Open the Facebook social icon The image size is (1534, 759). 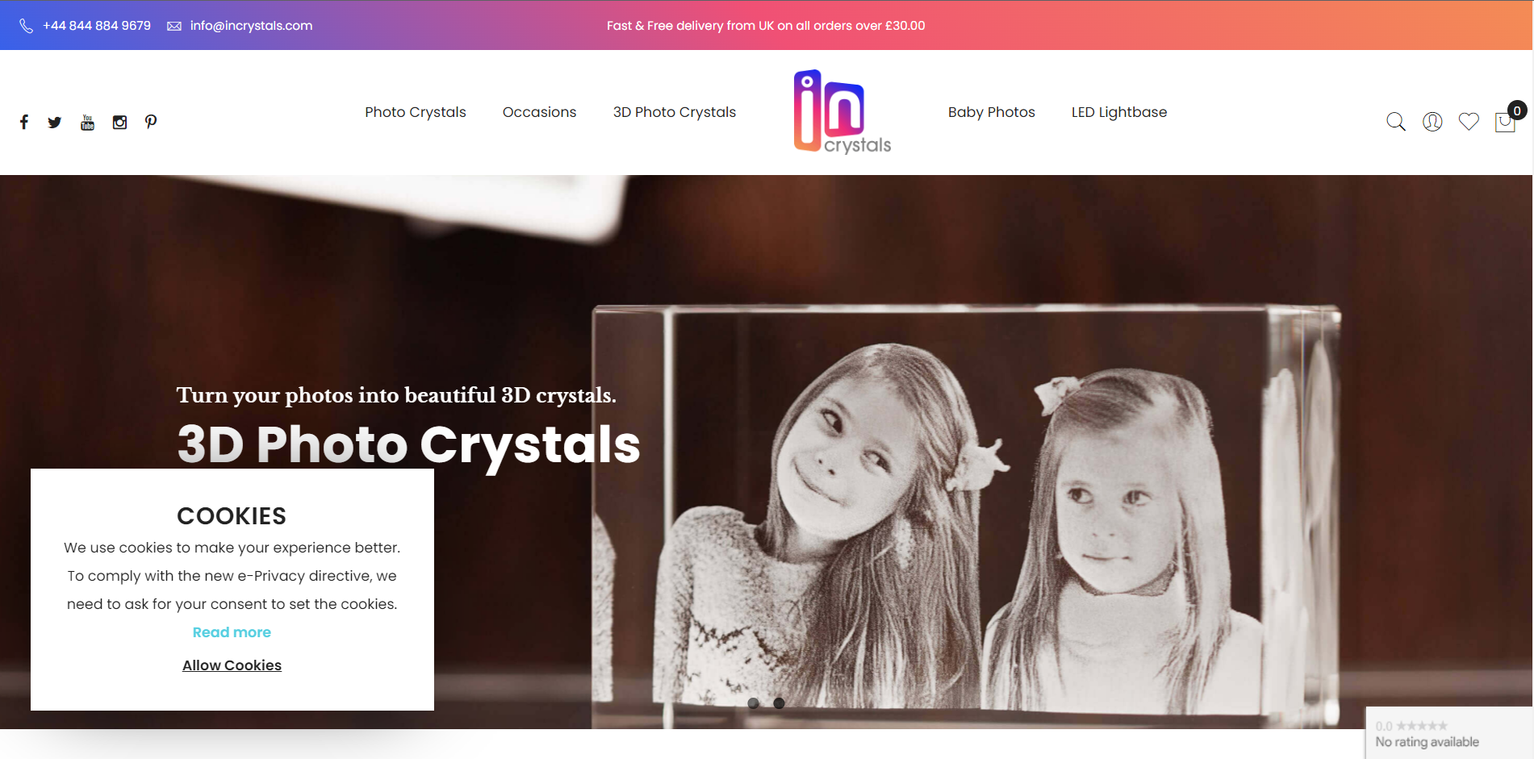pos(24,122)
